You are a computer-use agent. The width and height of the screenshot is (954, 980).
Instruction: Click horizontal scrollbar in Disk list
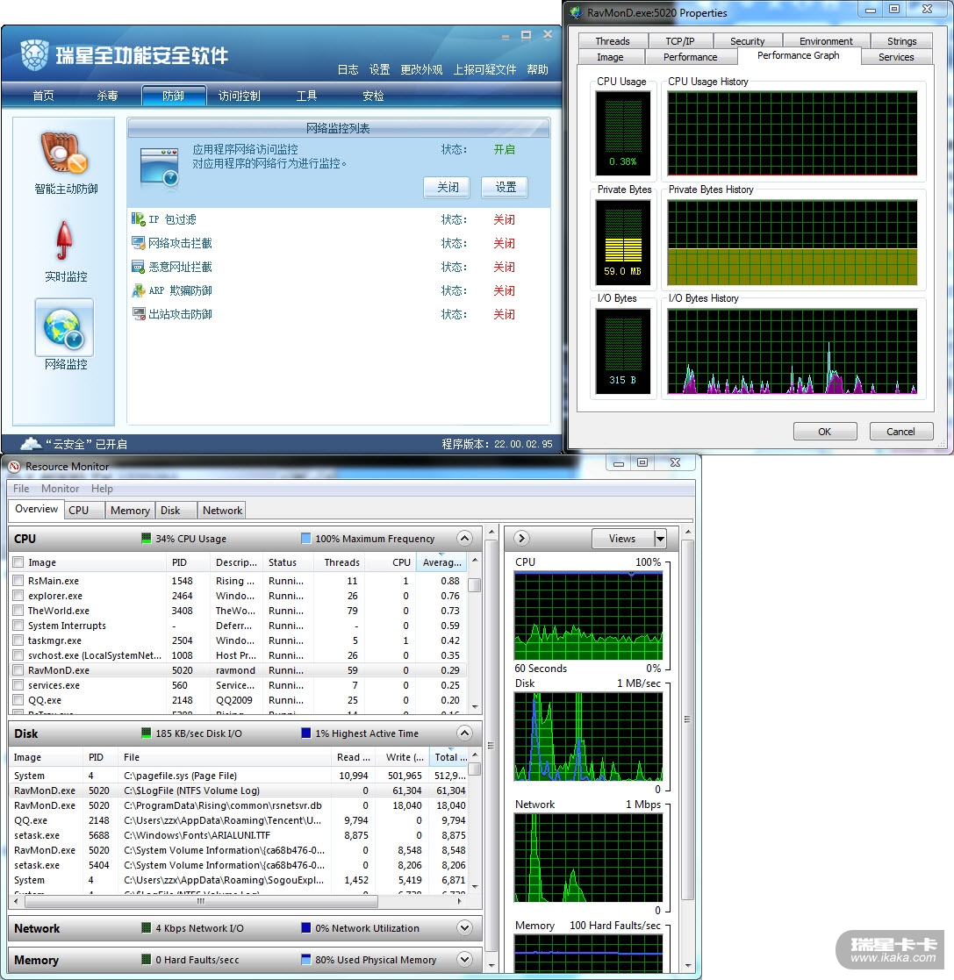(201, 901)
